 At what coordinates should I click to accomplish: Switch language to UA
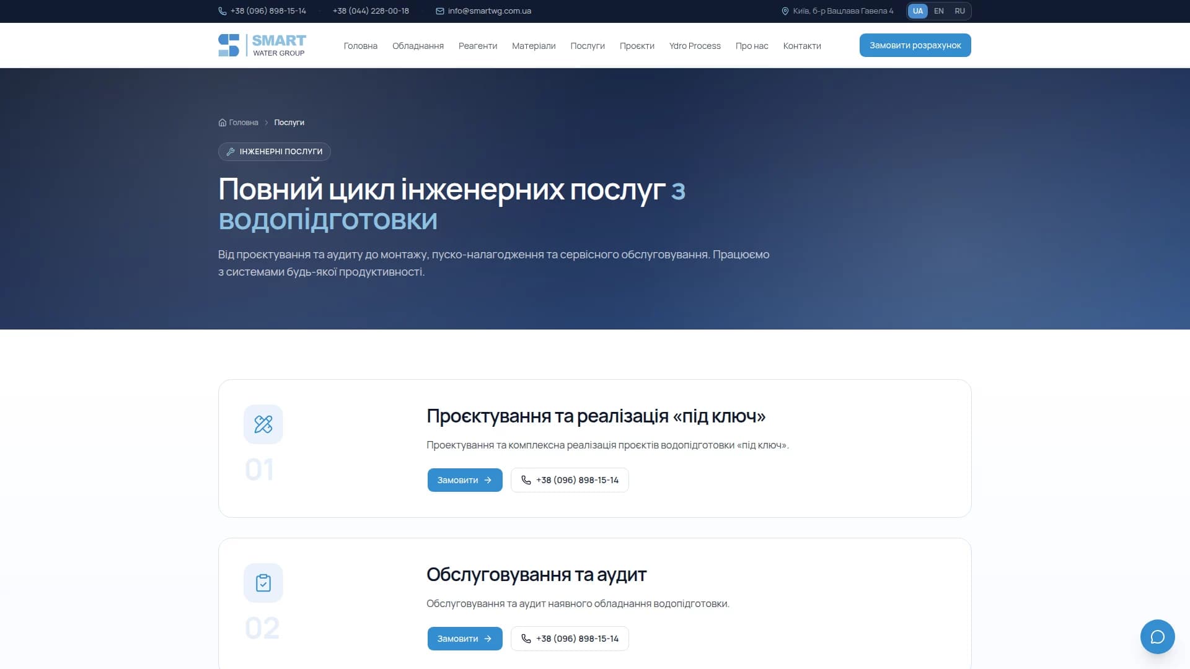[x=918, y=11]
